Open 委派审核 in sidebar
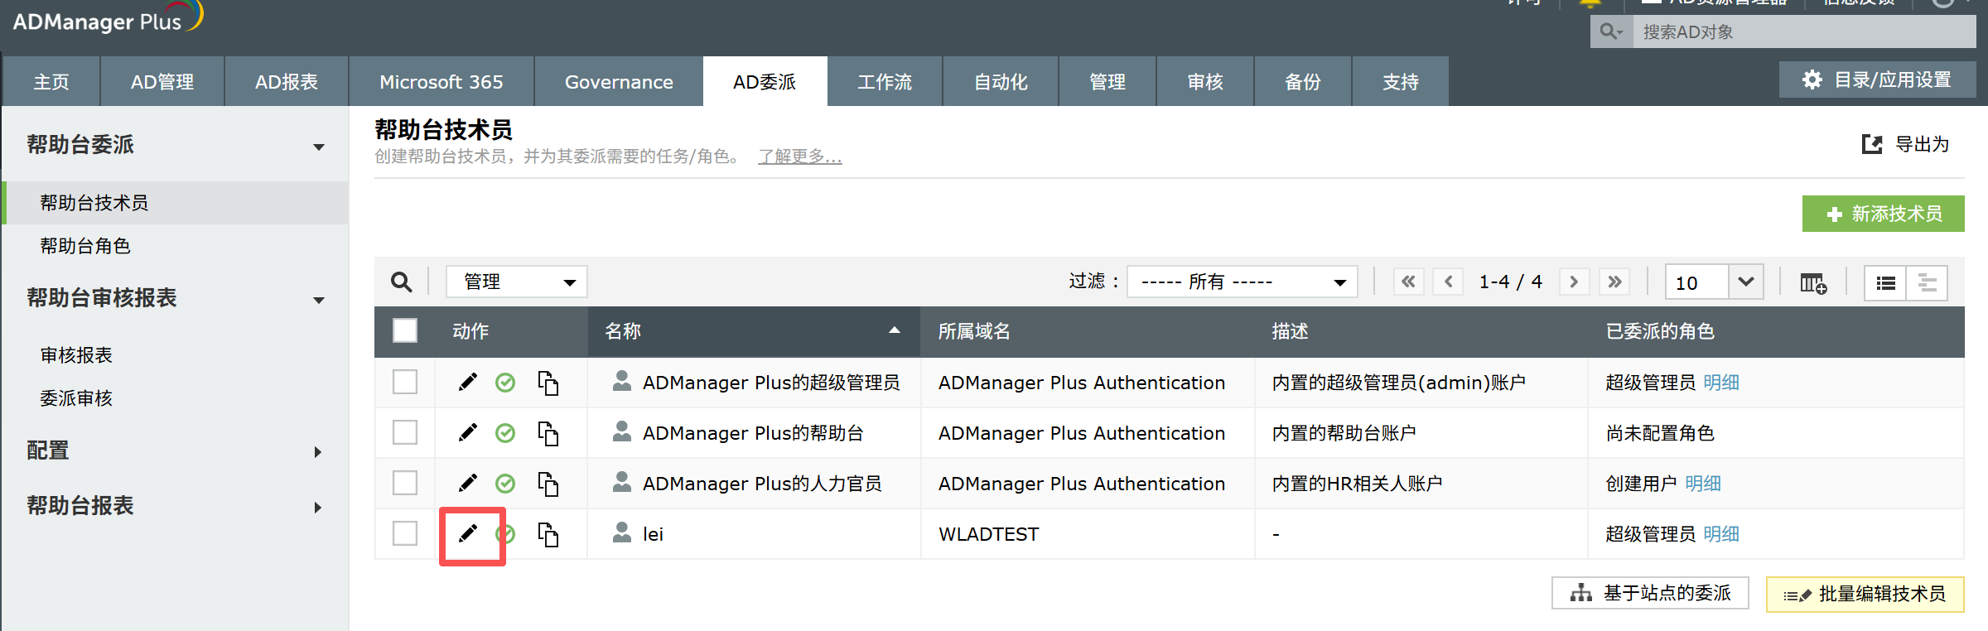Image resolution: width=1988 pixels, height=631 pixels. coord(76,397)
